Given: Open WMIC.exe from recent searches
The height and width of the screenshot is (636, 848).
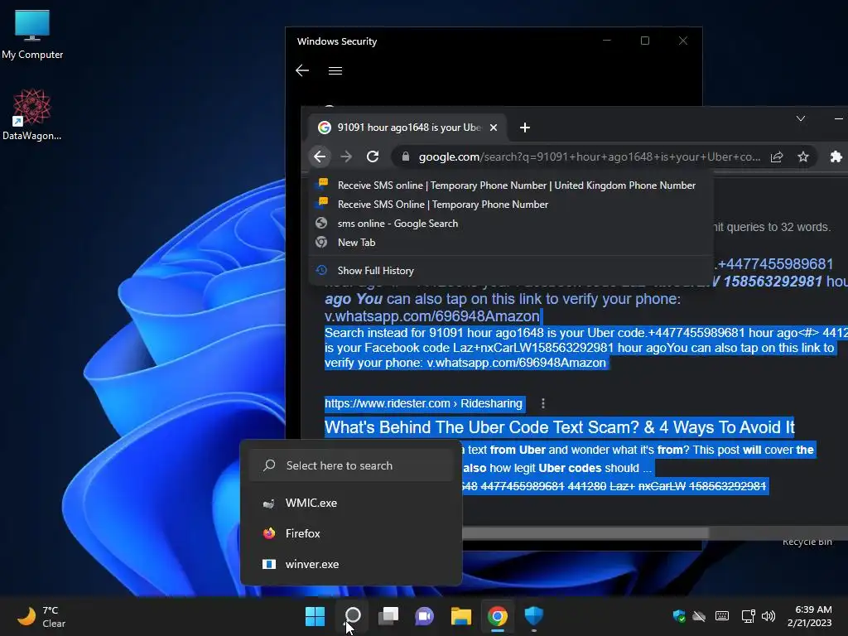Looking at the screenshot, I should [351, 503].
